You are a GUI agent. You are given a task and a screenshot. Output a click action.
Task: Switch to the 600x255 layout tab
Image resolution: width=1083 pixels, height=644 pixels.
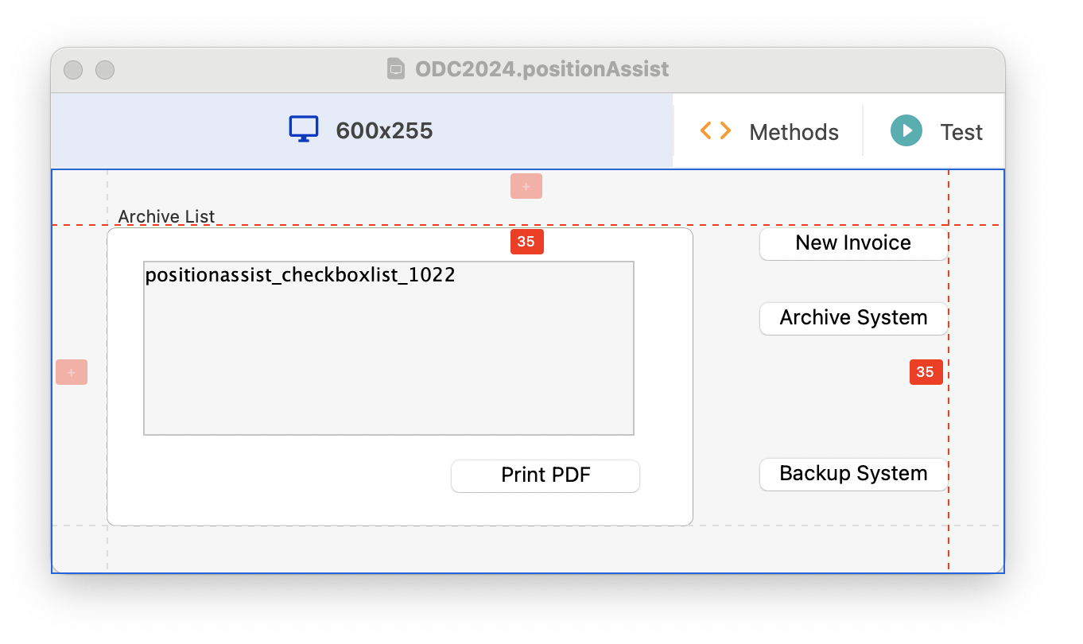[362, 130]
